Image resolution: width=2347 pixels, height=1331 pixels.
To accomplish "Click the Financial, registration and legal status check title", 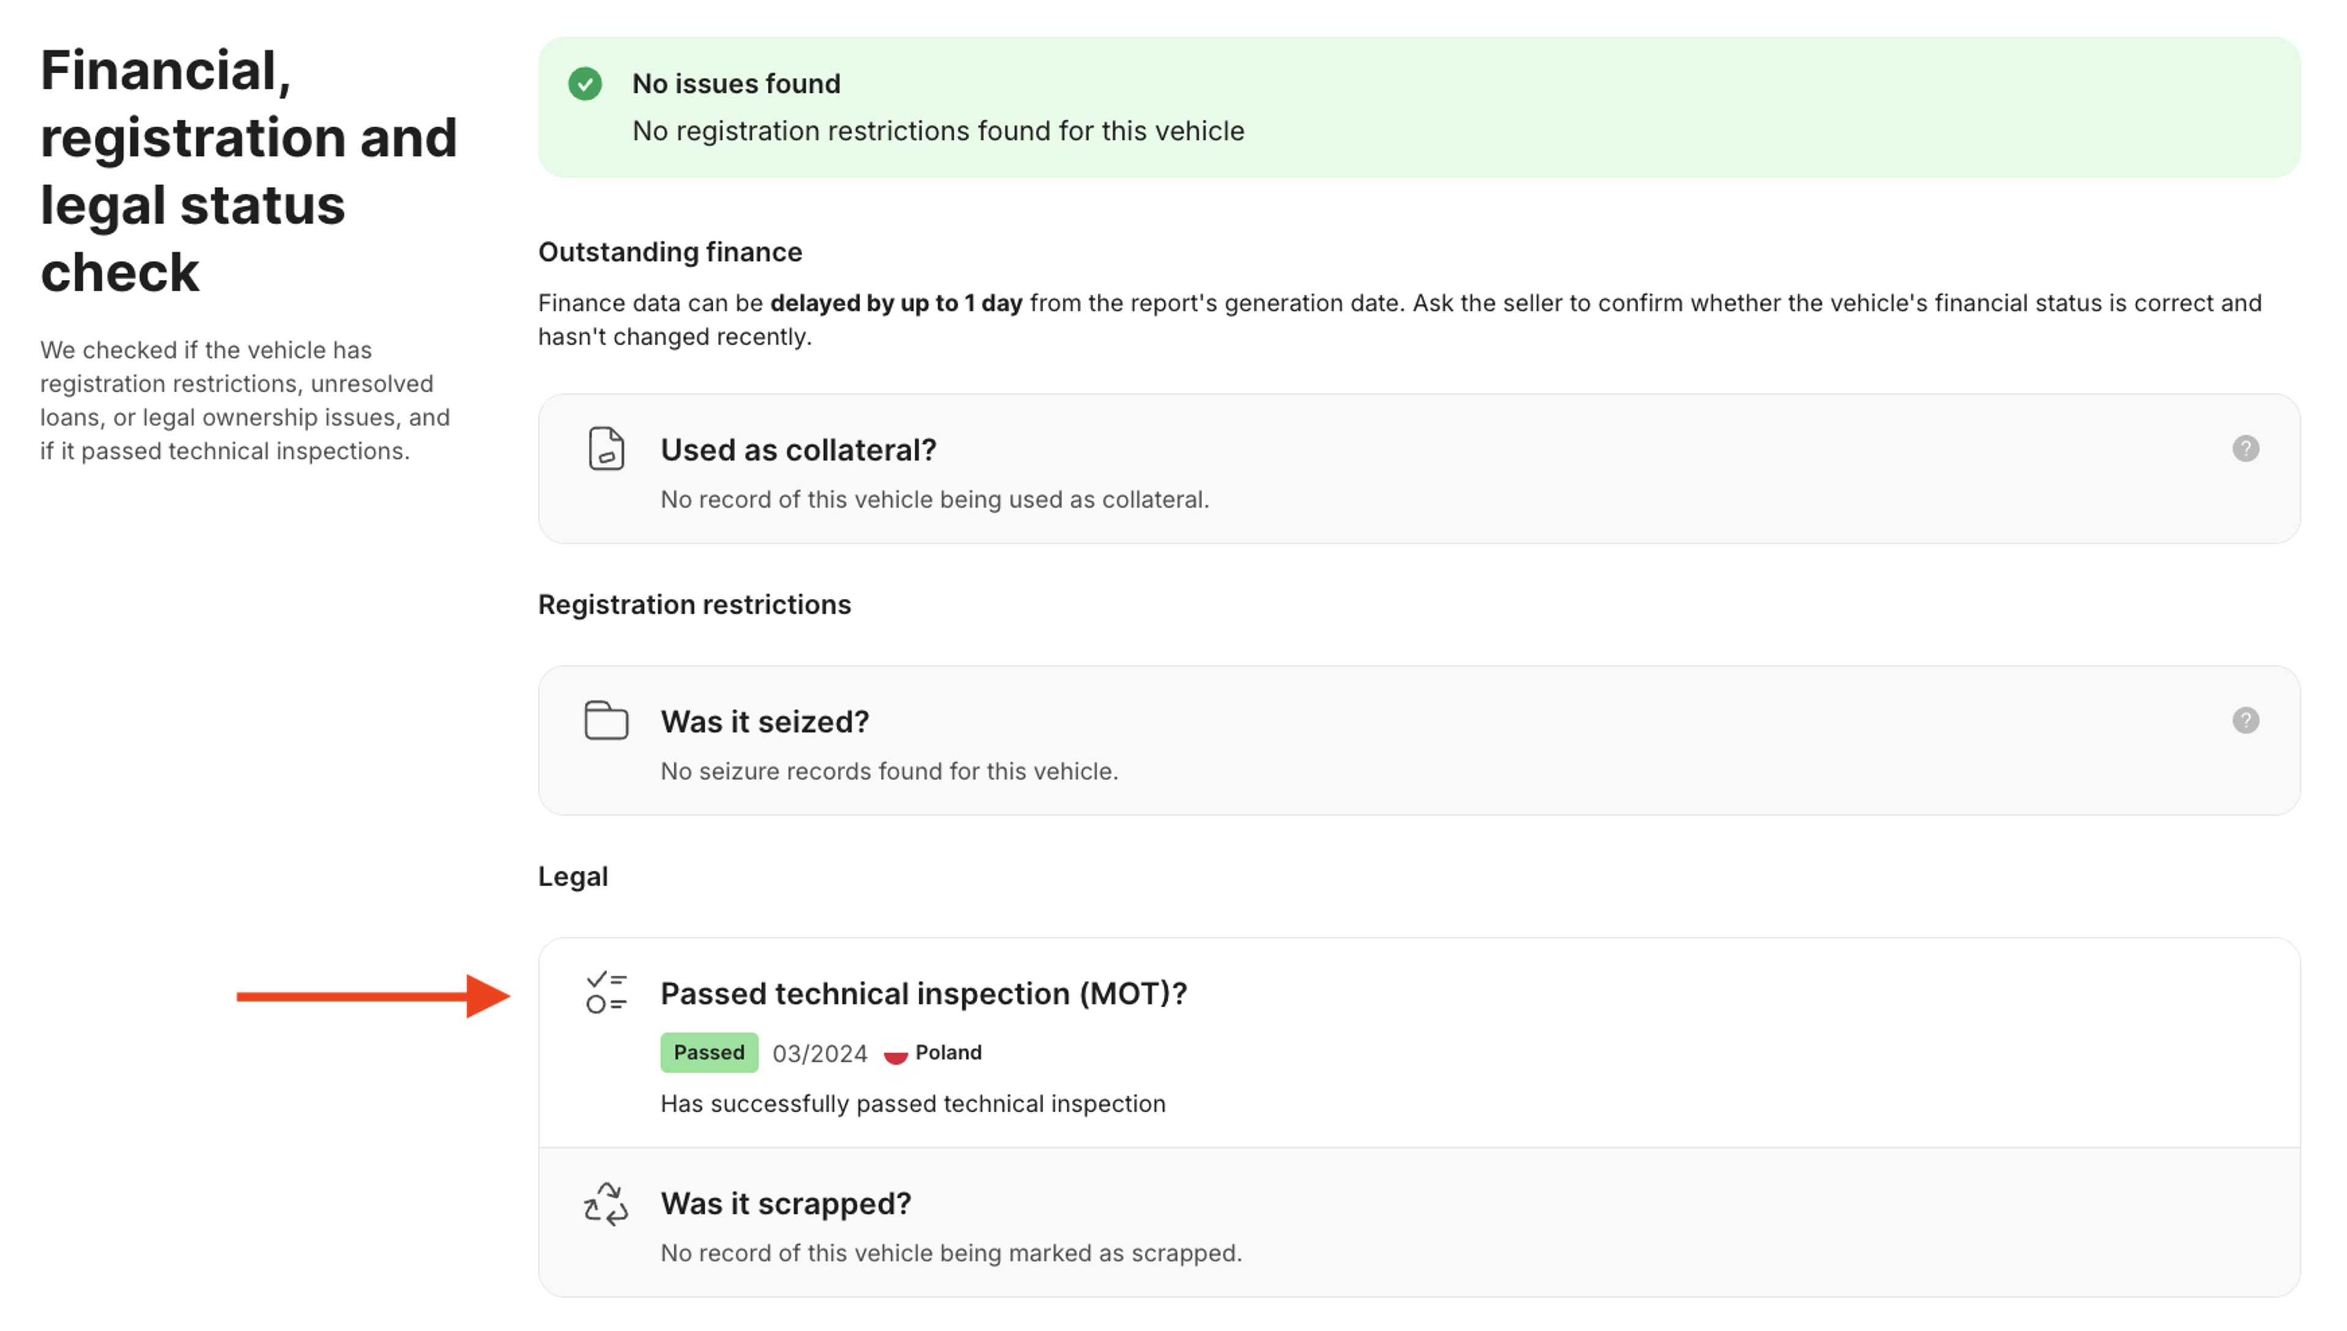I will (x=249, y=171).
